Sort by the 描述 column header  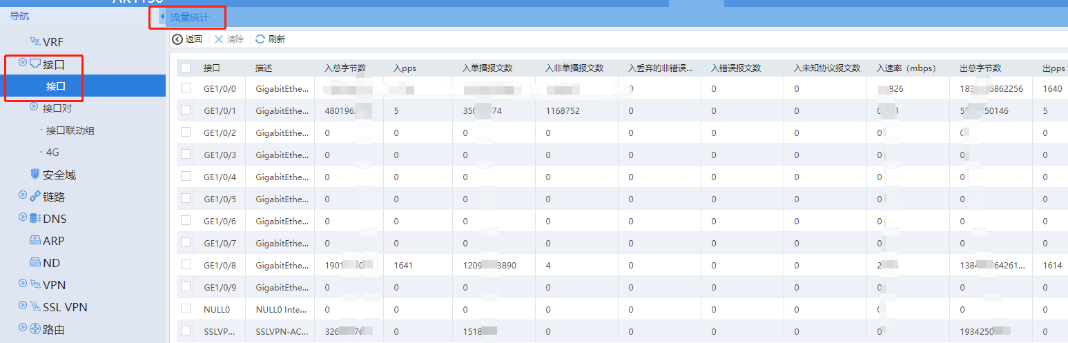pyautogui.click(x=263, y=68)
